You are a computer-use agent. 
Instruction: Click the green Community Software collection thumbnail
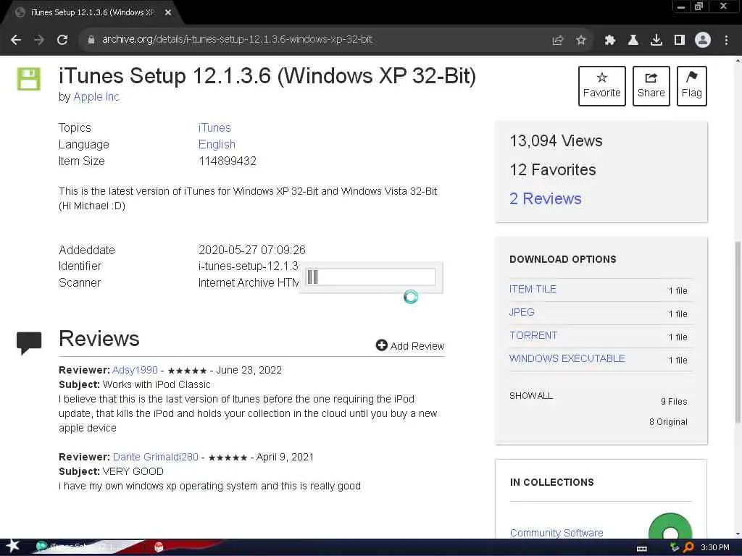coord(670,527)
